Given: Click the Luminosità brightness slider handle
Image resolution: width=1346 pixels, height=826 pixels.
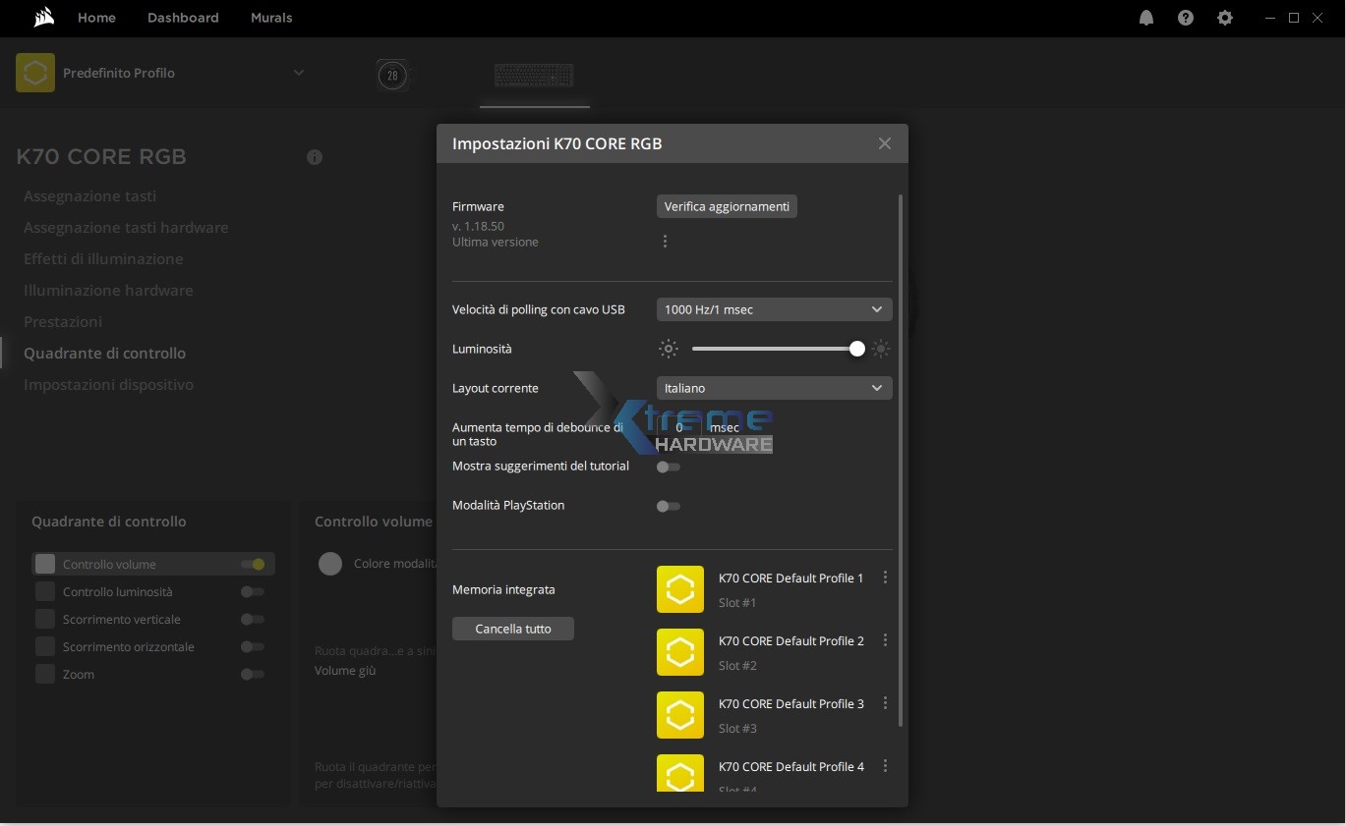Looking at the screenshot, I should click(x=857, y=349).
